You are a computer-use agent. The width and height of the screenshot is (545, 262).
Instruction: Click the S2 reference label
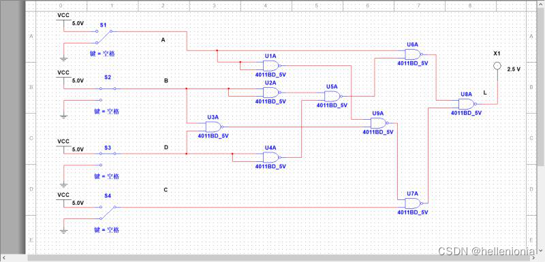[x=108, y=77]
